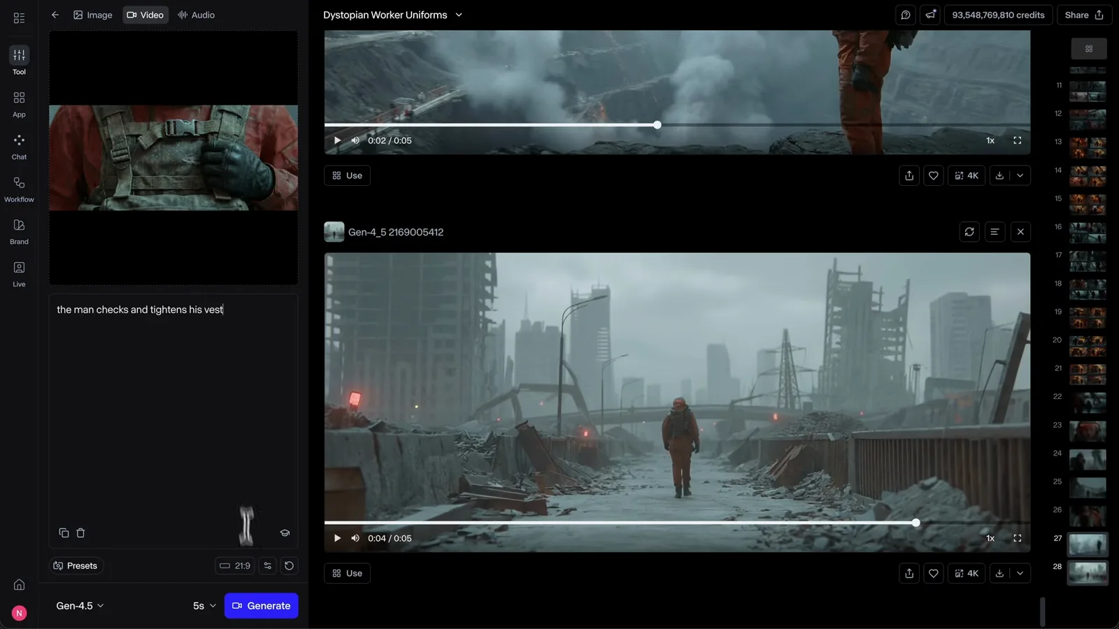The height and width of the screenshot is (629, 1119).
Task: Open the Live sidebar item
Action: point(19,274)
